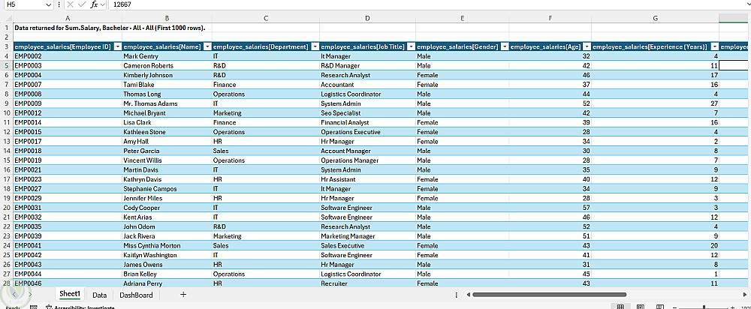Click the formula bar containing 12667
This screenshot has height=309, width=751.
(x=427, y=4)
